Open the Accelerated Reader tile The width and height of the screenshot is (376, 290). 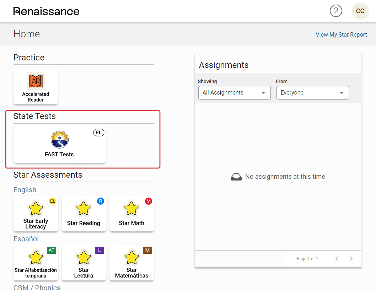click(36, 86)
